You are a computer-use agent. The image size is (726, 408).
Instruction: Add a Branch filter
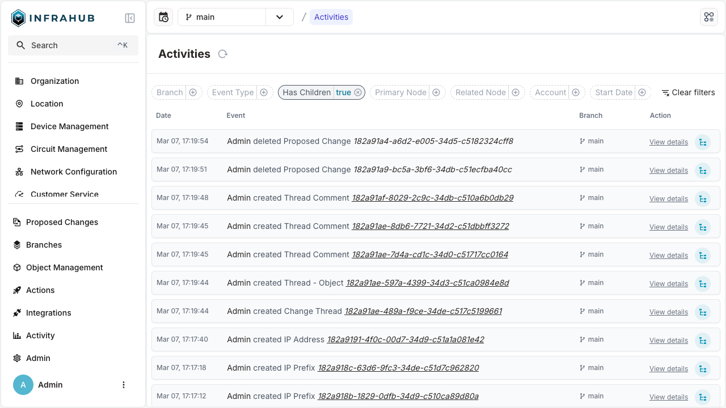point(193,92)
